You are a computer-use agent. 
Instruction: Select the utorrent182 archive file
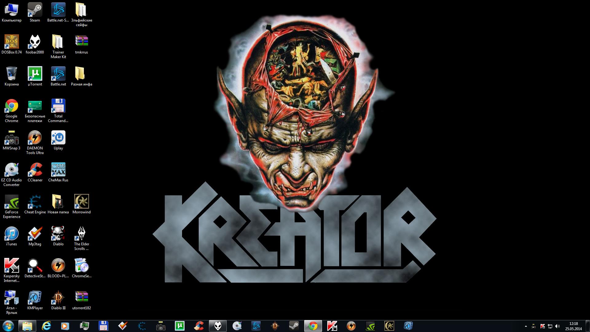81,301
